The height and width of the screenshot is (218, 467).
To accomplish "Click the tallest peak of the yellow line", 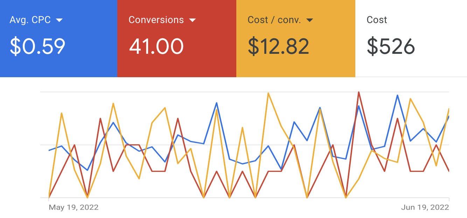I will click(x=268, y=93).
